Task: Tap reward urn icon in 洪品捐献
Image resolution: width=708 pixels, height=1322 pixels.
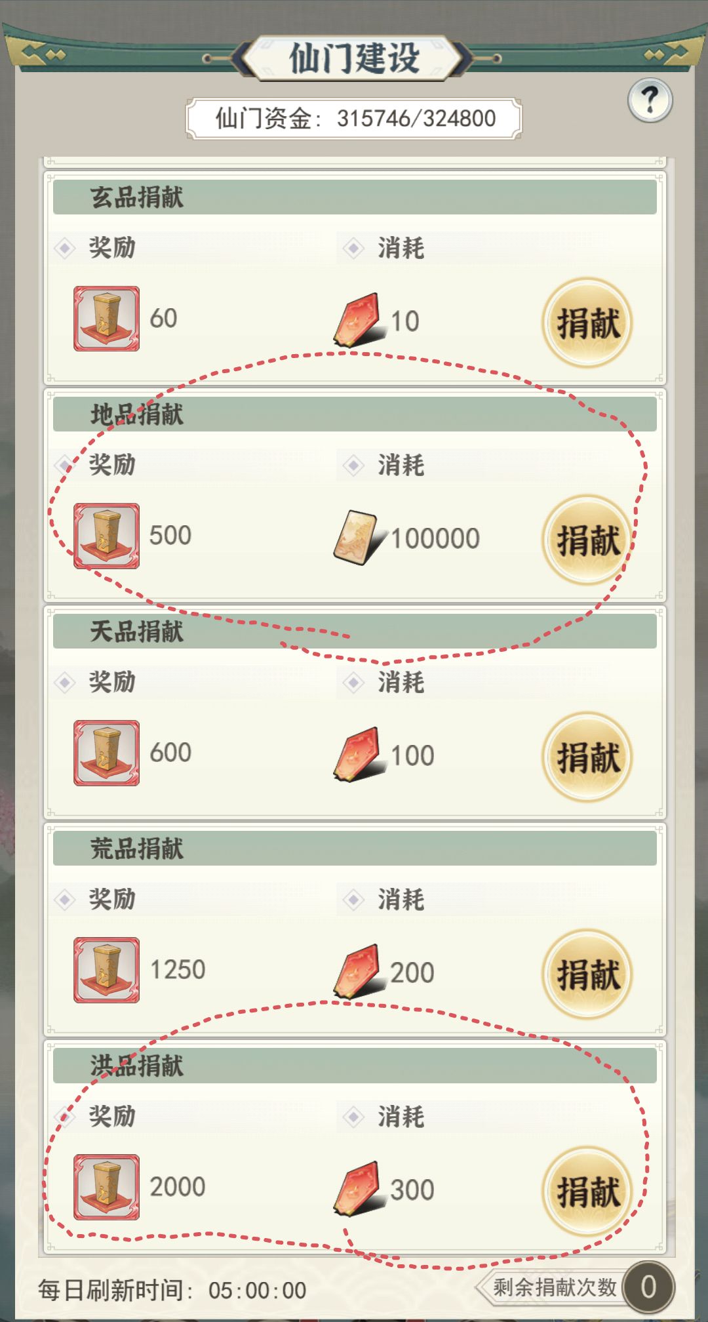Action: coord(106,1186)
